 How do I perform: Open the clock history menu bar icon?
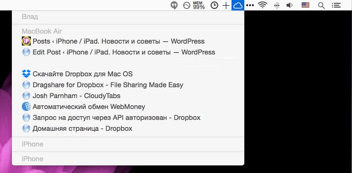(214, 5)
